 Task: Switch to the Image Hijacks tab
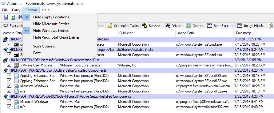[x=251, y=26]
